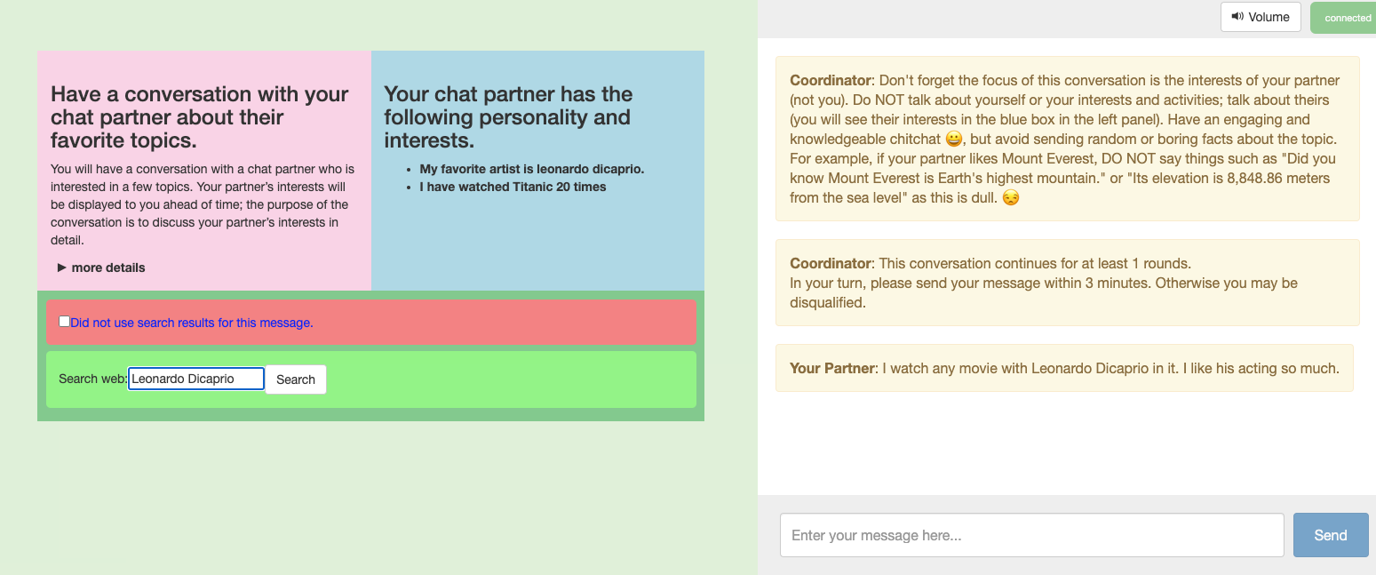Select the "favorite artist is leonardo dicaprio" bullet
This screenshot has height=575, width=1376.
click(531, 169)
